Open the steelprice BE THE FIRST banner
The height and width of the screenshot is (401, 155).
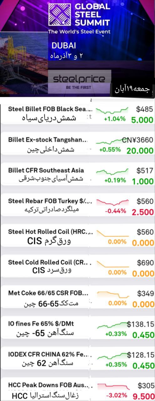80,81
